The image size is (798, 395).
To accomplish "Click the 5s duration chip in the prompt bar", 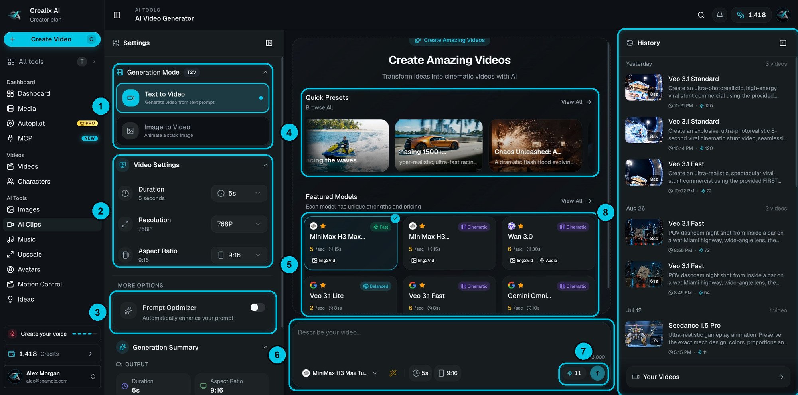I will click(x=420, y=373).
